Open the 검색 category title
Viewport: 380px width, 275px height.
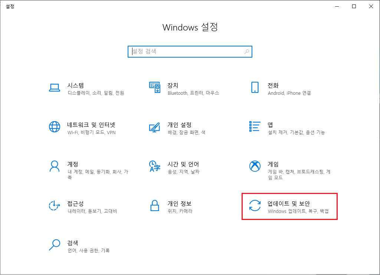[73, 243]
